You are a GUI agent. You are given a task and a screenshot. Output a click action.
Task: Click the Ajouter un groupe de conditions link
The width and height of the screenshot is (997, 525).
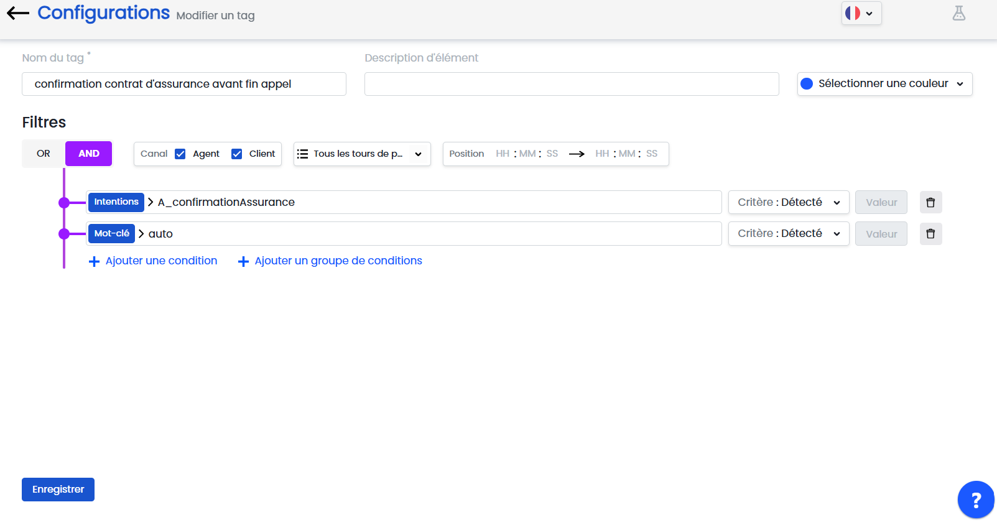click(x=338, y=261)
